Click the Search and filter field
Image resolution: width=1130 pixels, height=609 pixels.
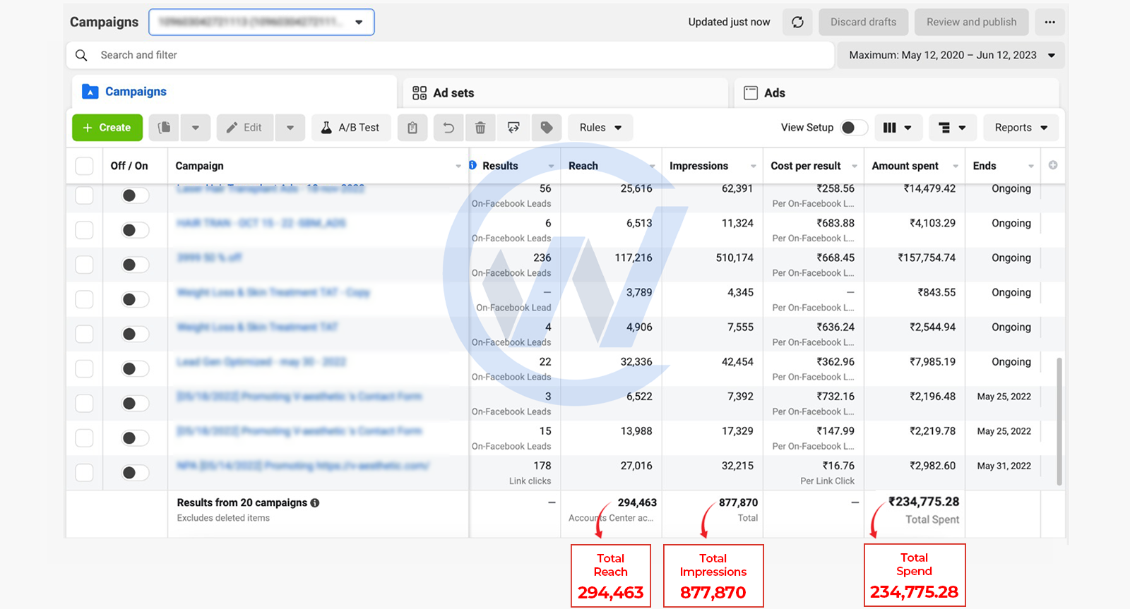click(x=451, y=55)
